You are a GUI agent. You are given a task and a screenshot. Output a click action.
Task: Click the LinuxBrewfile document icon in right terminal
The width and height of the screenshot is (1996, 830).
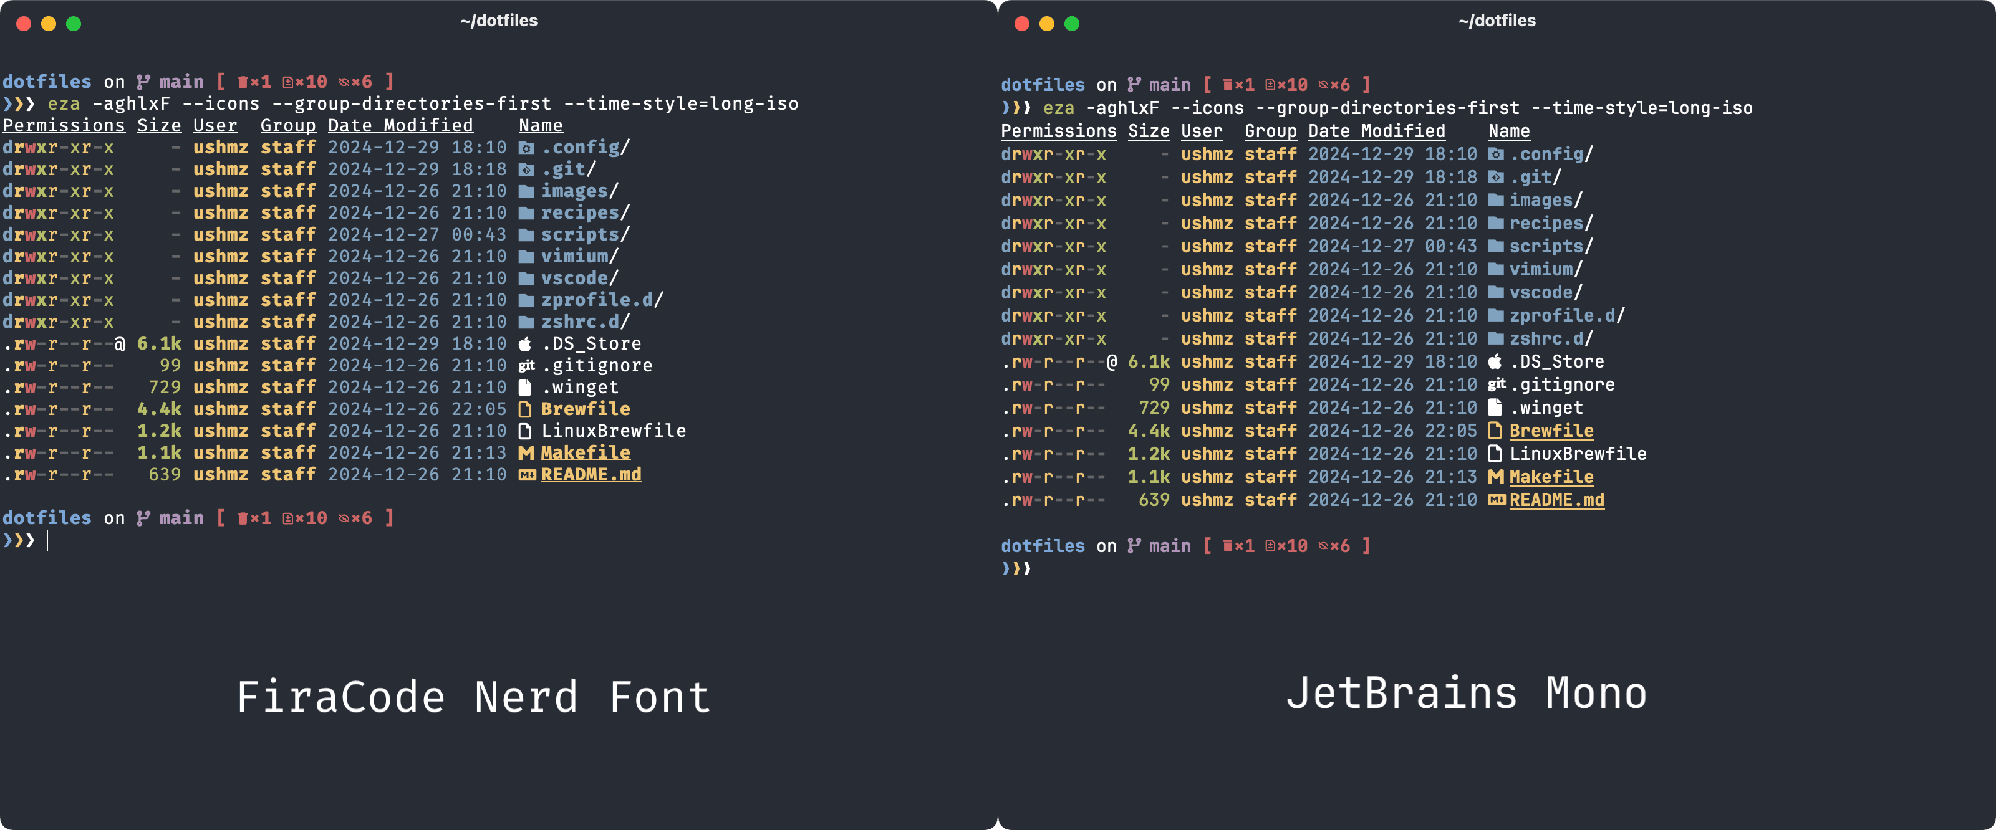1495,454
